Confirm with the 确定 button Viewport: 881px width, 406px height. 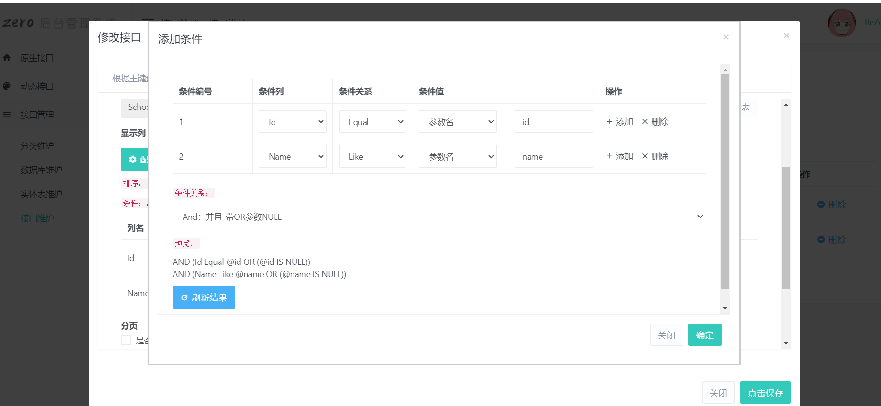pyautogui.click(x=705, y=335)
